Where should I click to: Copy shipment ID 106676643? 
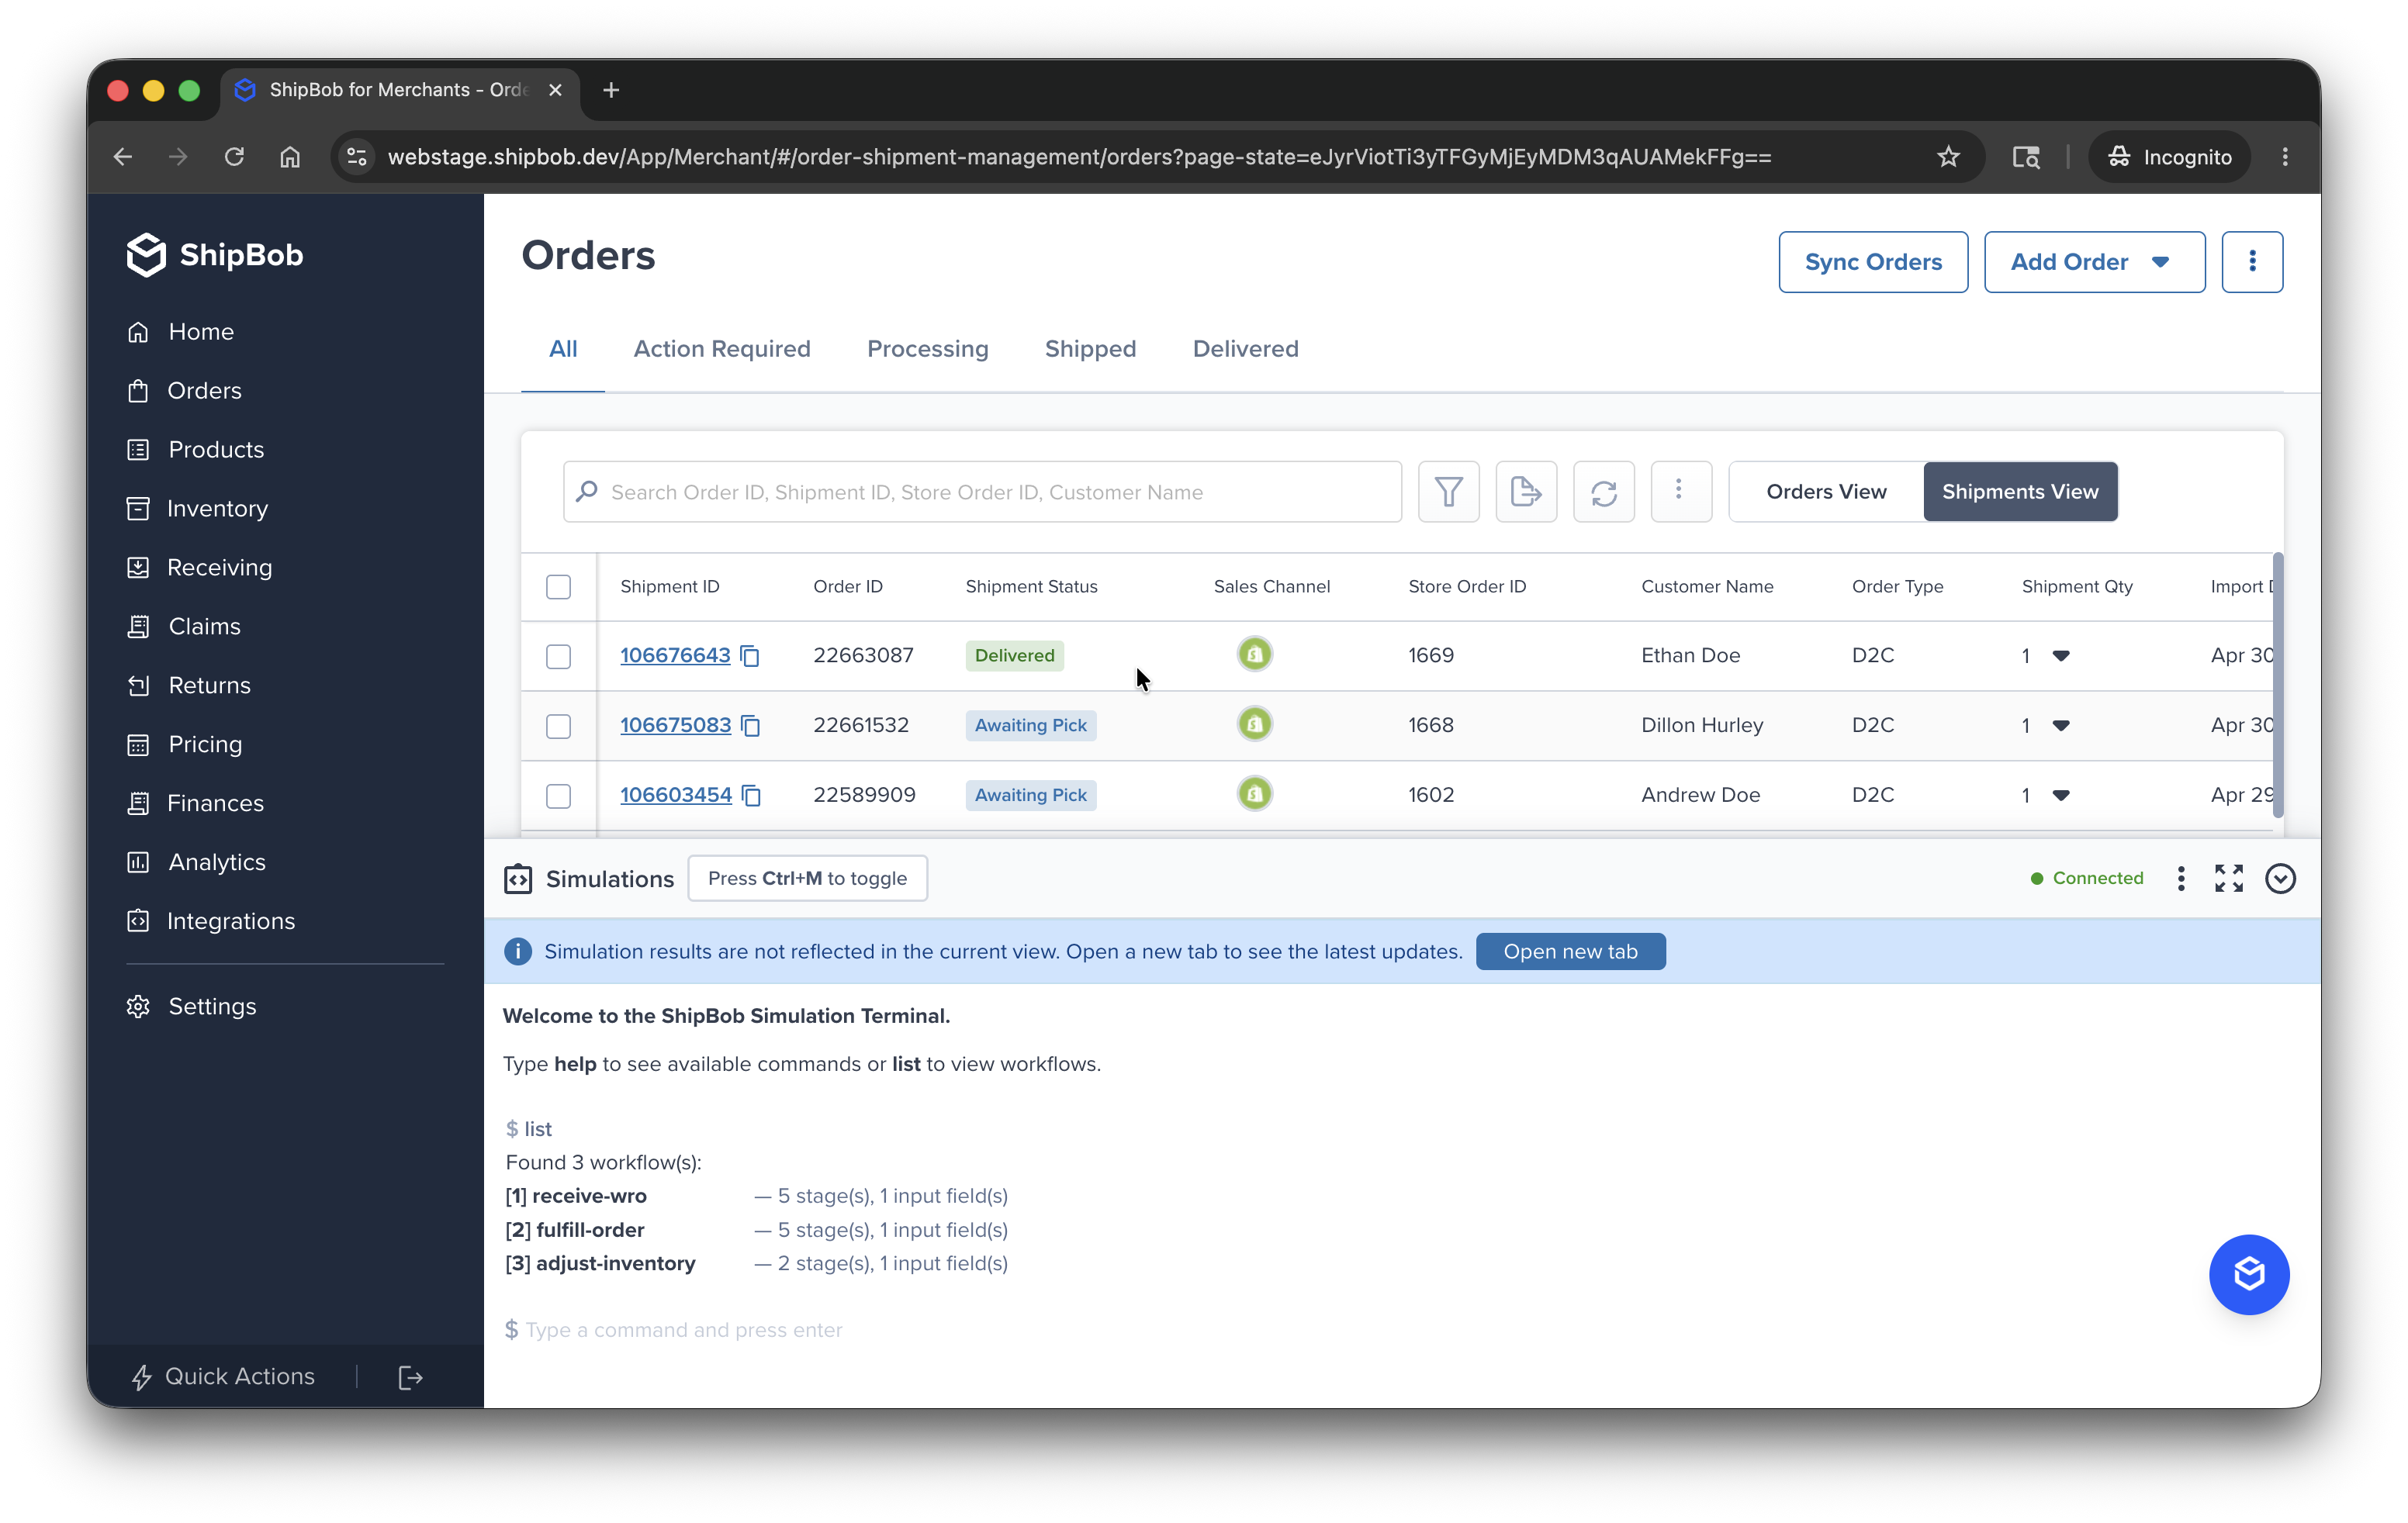pos(750,655)
